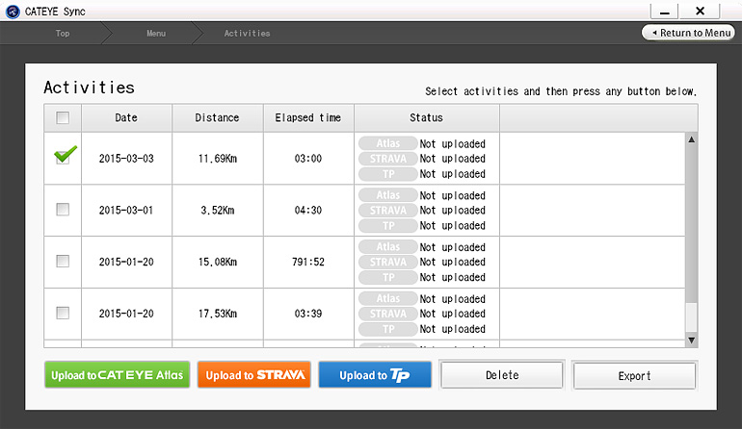The width and height of the screenshot is (742, 429).
Task: Upload selected activities to STRAVA
Action: pyautogui.click(x=255, y=375)
